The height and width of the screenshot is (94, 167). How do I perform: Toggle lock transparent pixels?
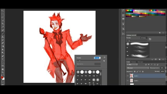[135, 72]
